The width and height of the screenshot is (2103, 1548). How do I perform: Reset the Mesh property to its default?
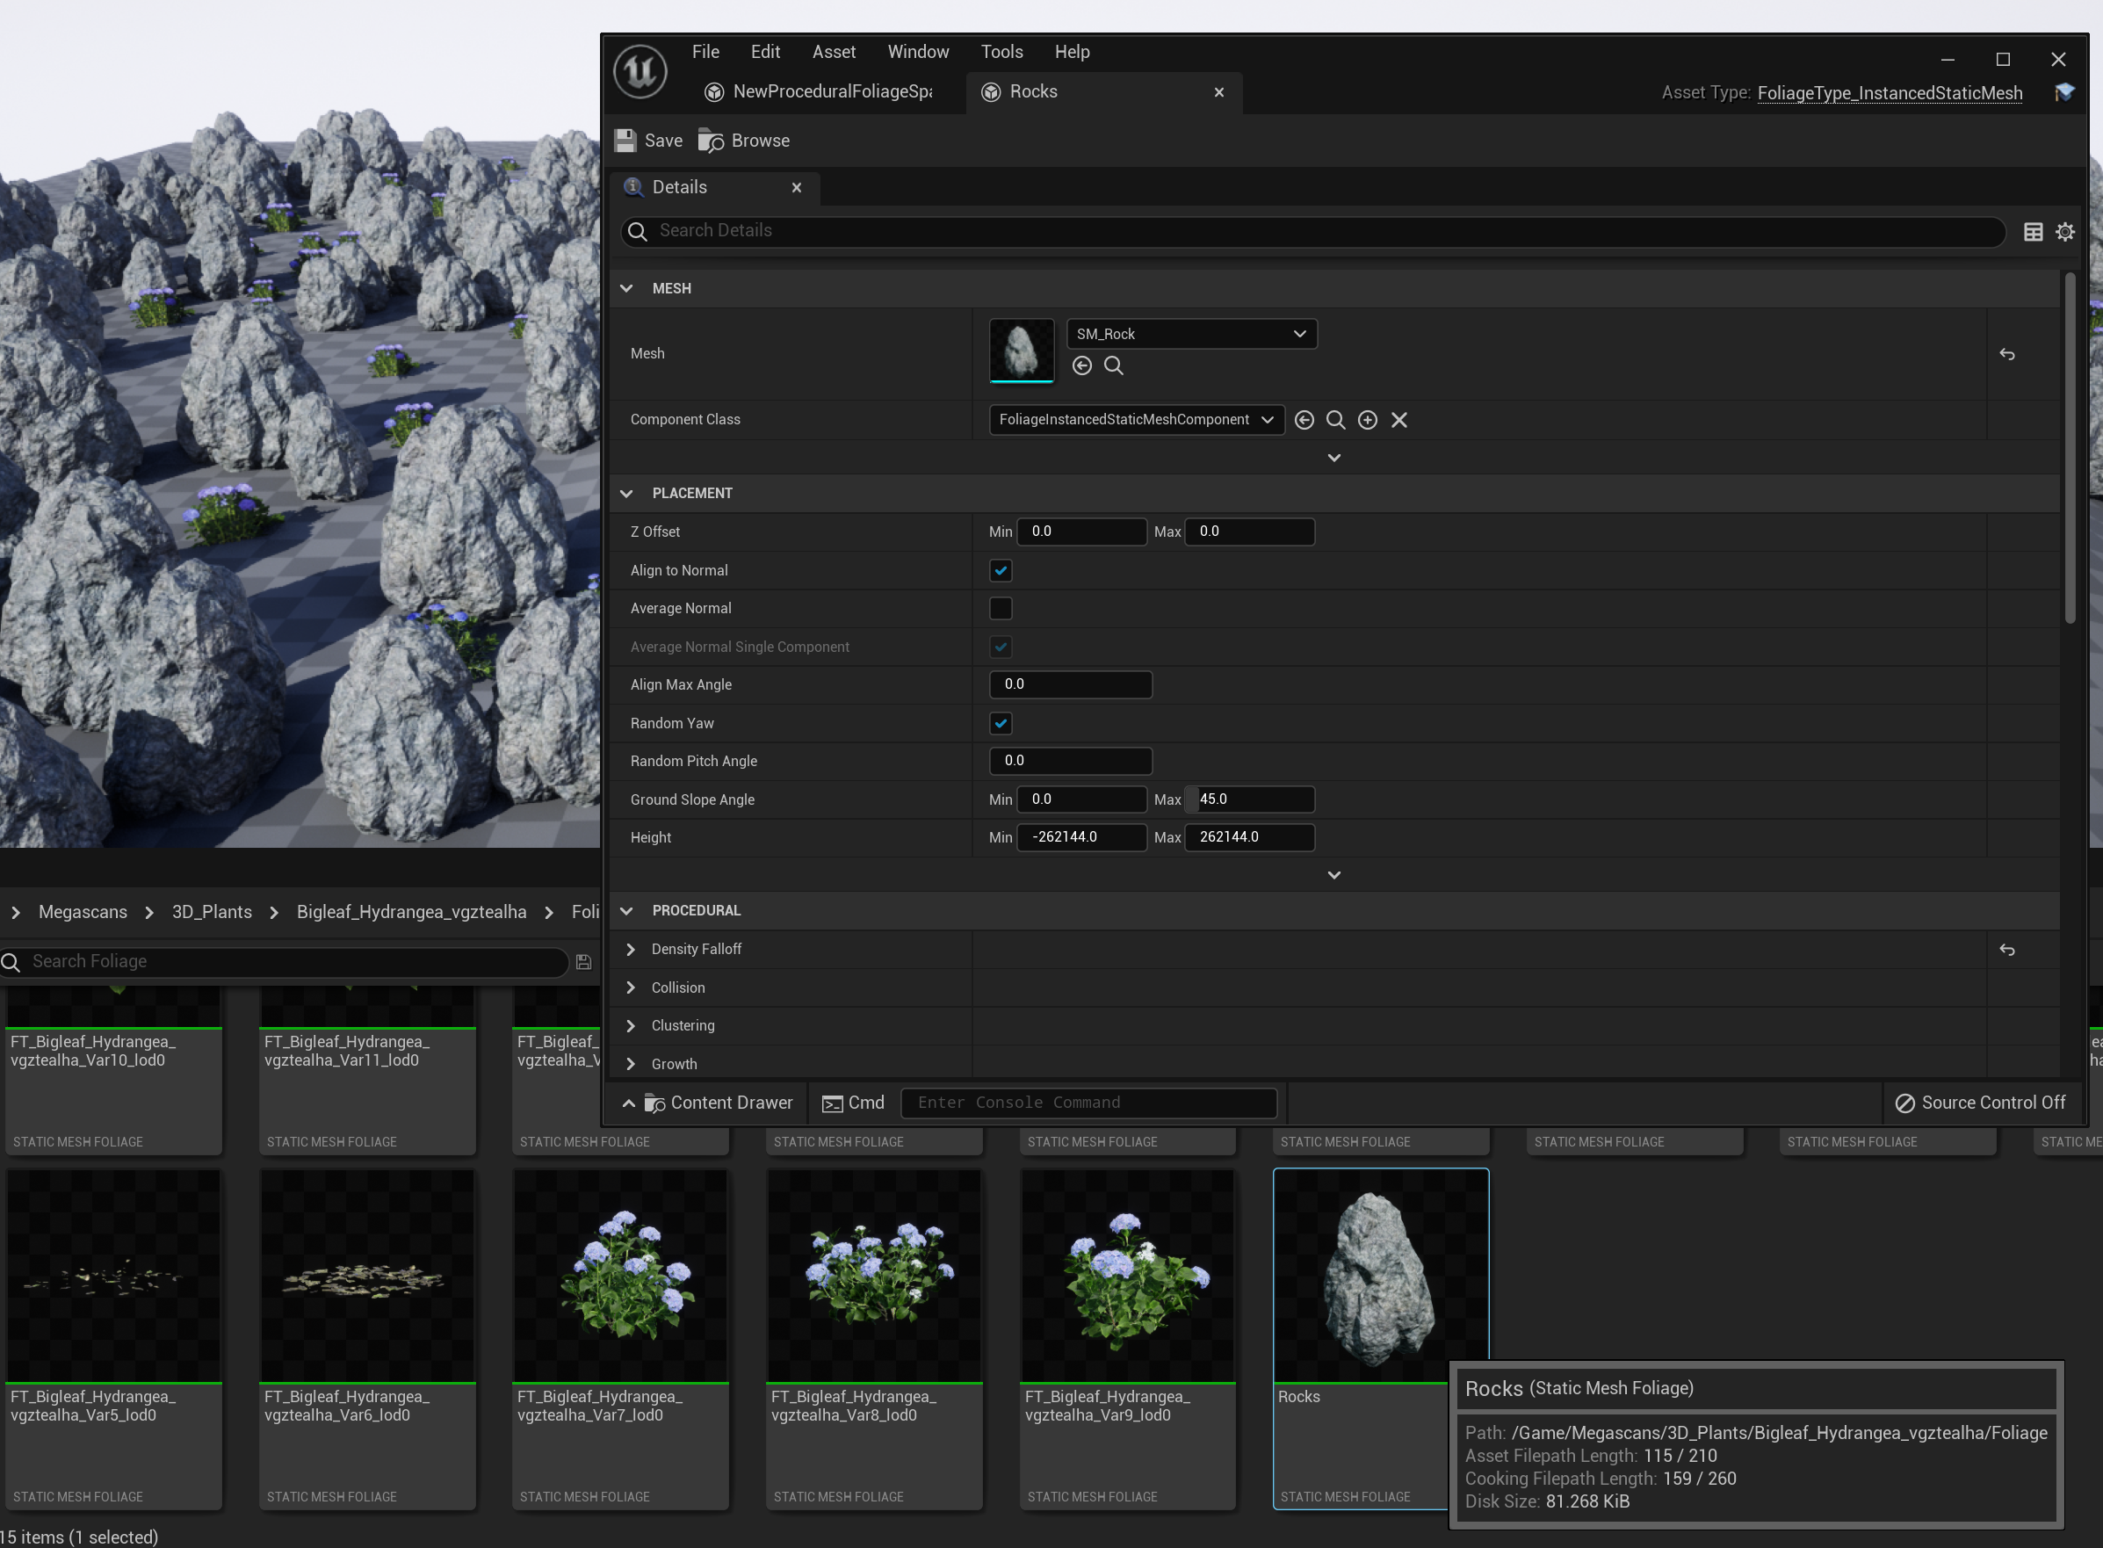pos(2006,354)
